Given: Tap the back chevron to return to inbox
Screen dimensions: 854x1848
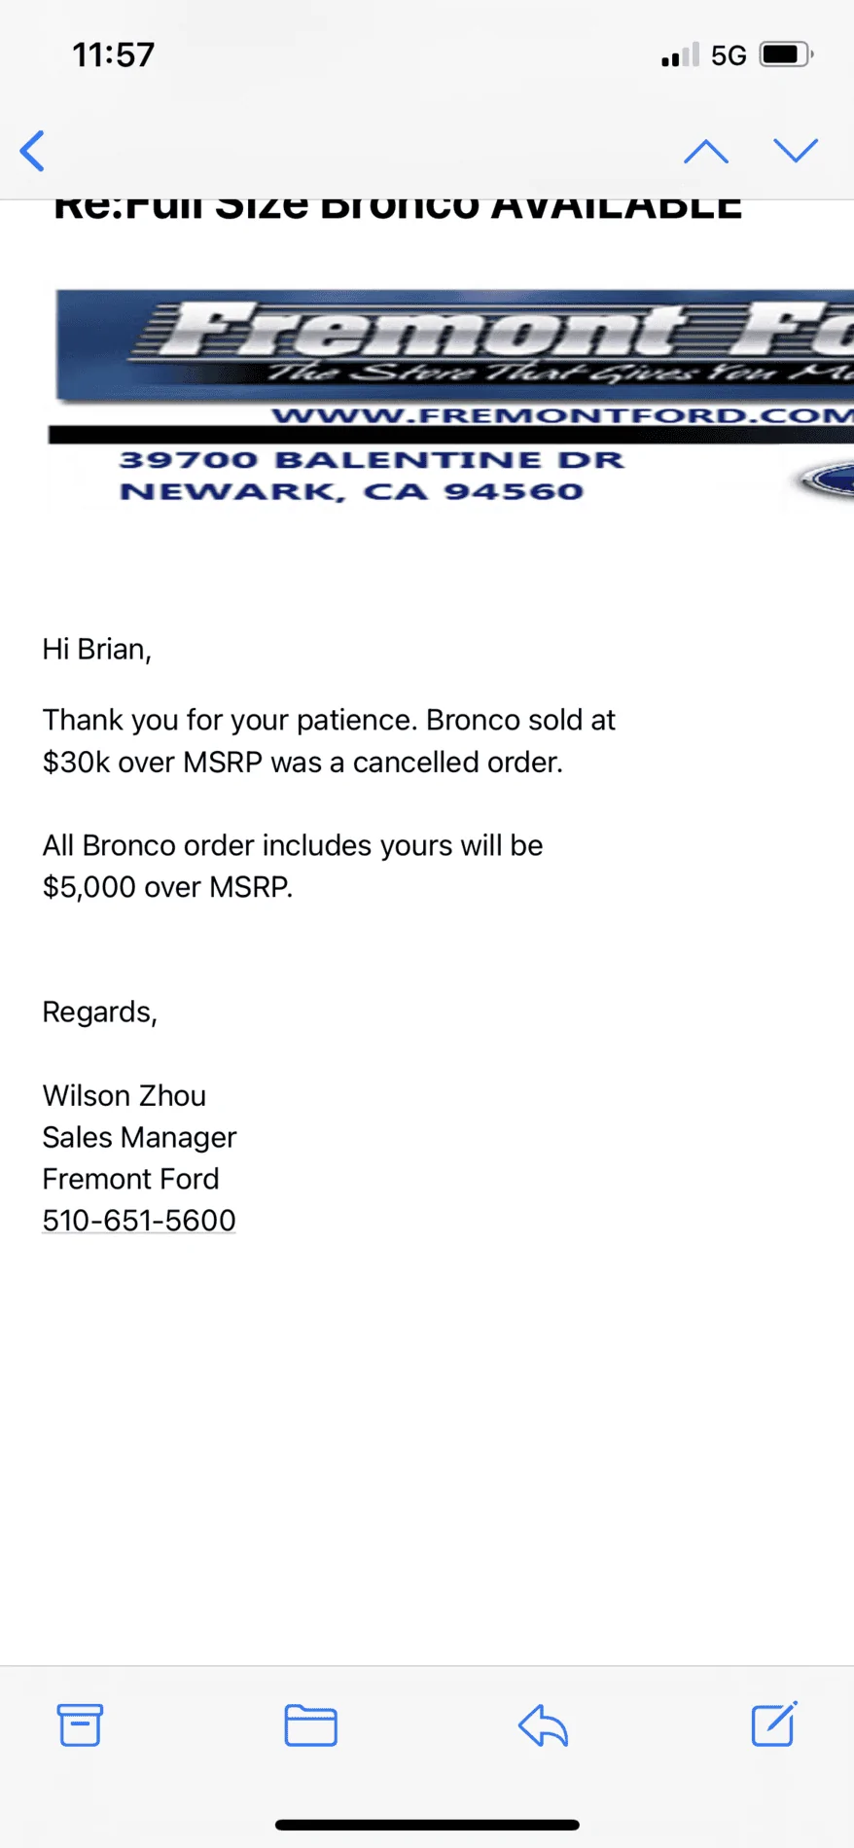Looking at the screenshot, I should 32,151.
